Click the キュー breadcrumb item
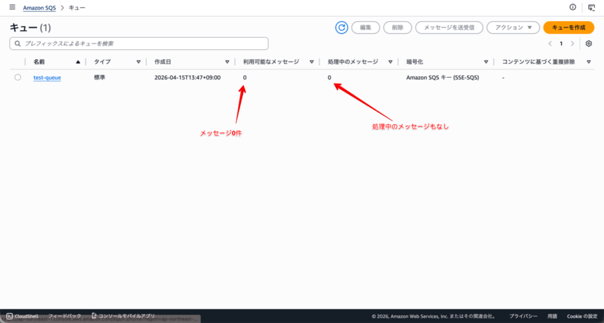Viewport: 604px width, 323px height. coord(77,8)
